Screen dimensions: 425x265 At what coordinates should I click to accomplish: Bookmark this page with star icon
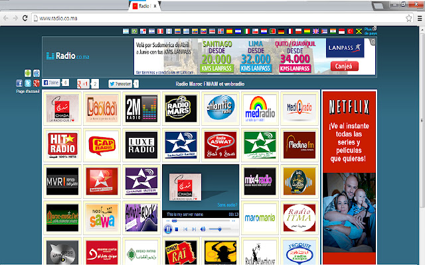coord(409,18)
